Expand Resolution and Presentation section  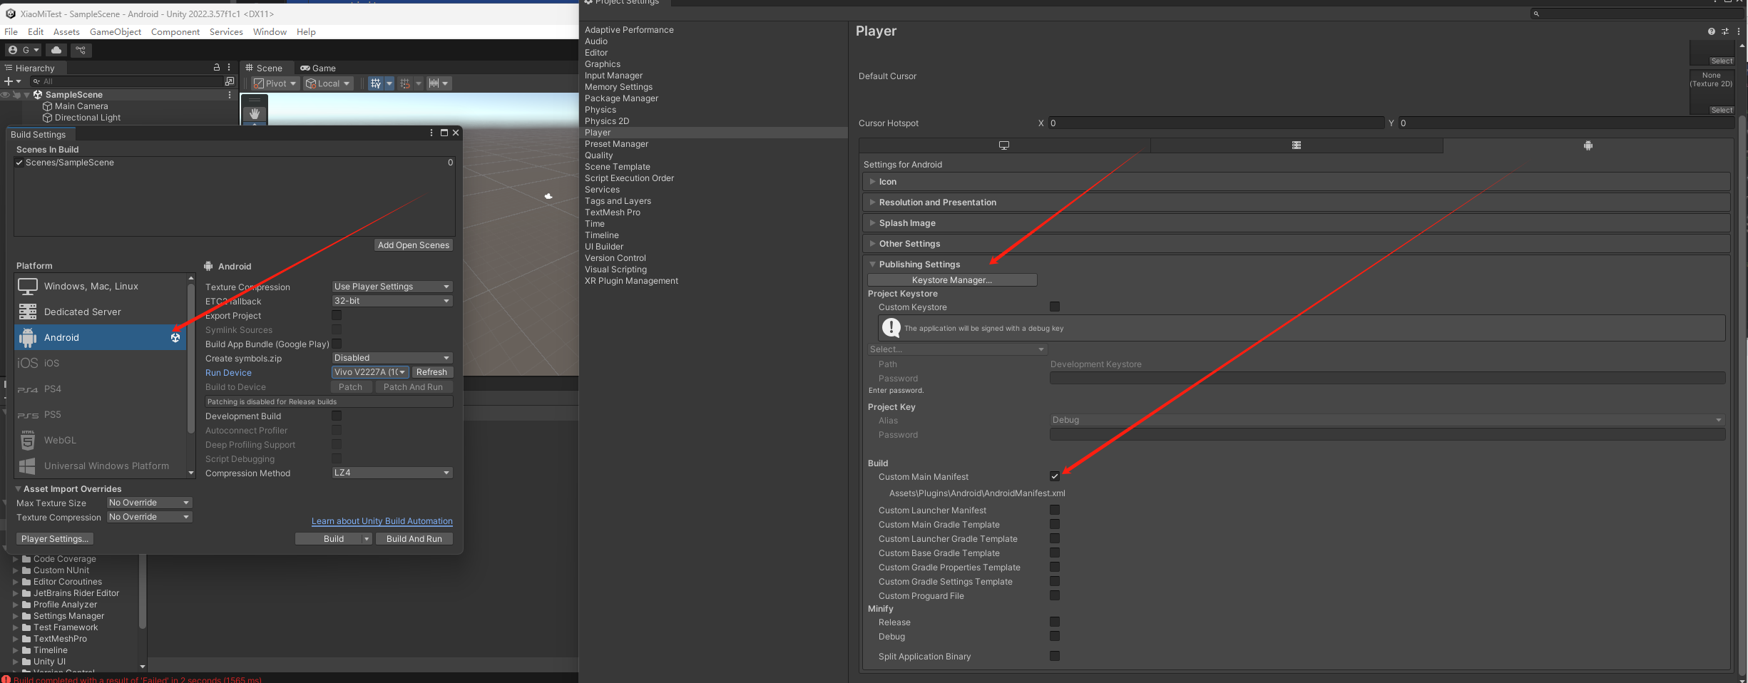click(1296, 202)
